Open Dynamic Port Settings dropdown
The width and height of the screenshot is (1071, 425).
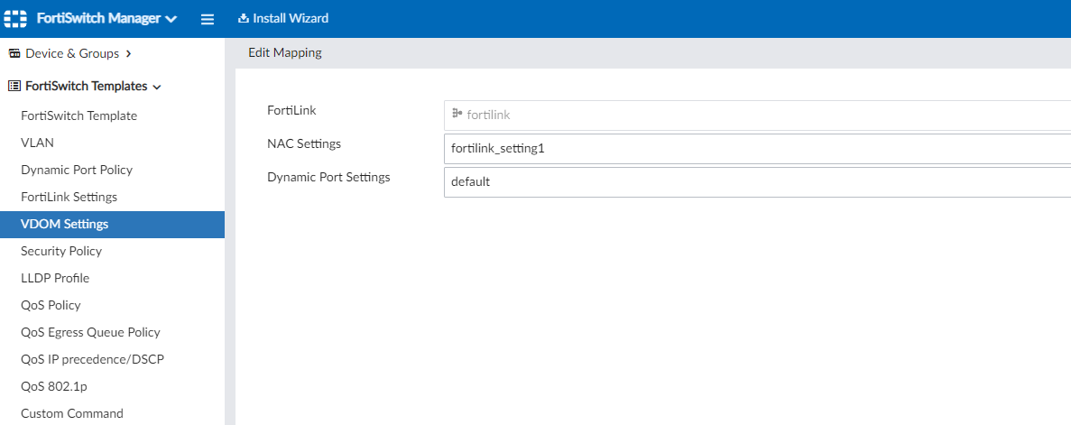(x=758, y=182)
